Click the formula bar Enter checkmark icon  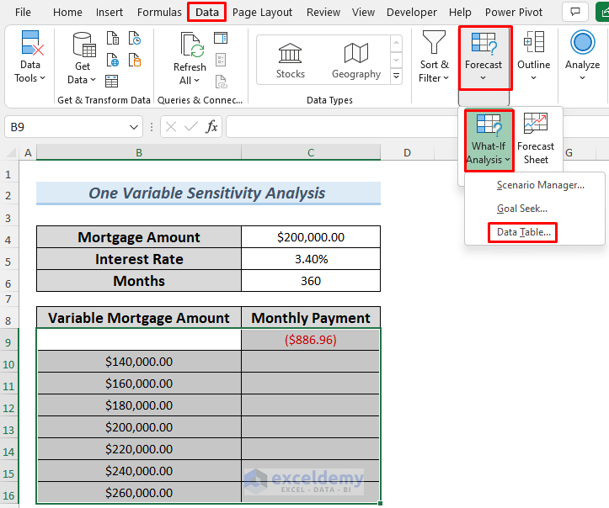pyautogui.click(x=191, y=126)
